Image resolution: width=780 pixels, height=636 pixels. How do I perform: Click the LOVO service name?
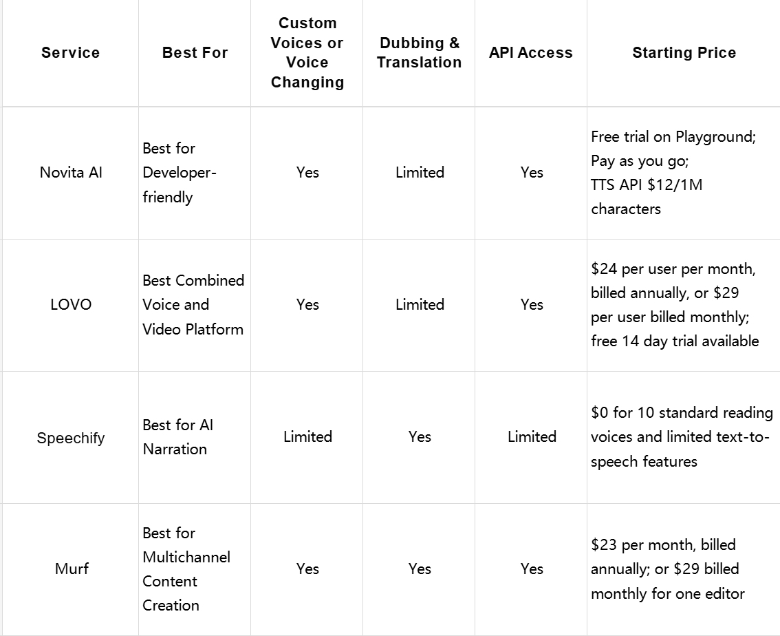coord(71,305)
